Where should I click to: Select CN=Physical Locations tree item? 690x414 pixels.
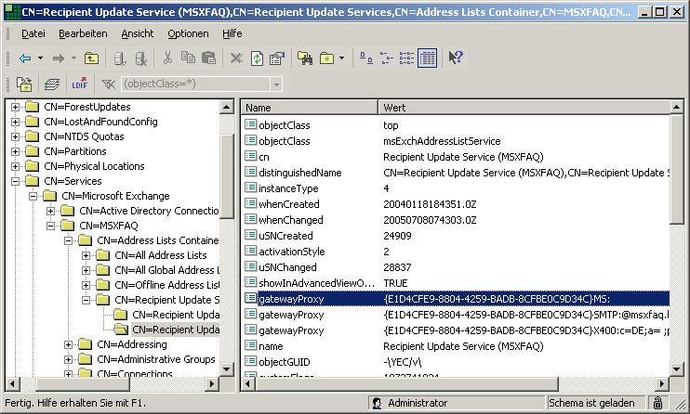pos(94,166)
